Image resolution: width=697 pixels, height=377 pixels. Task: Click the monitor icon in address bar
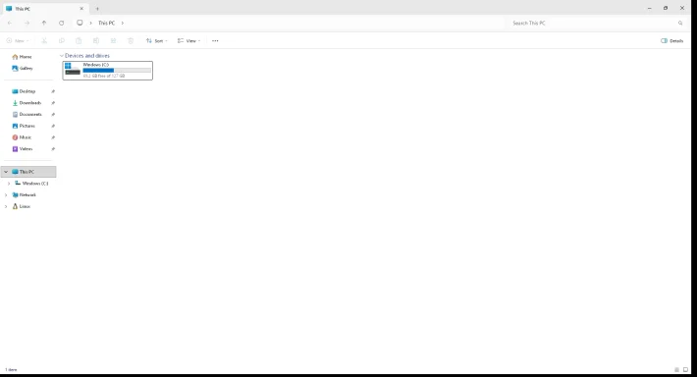click(80, 23)
